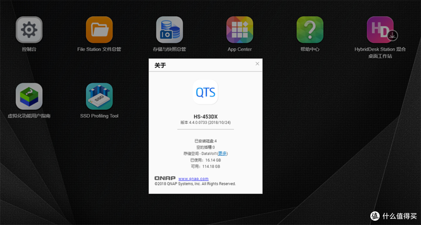Open the www.qnap.com link

click(193, 179)
